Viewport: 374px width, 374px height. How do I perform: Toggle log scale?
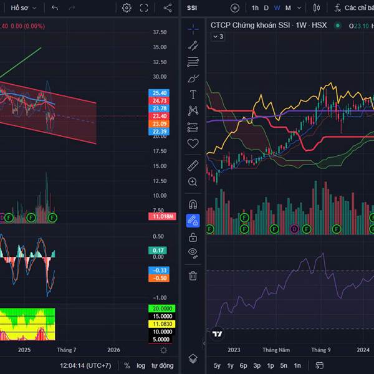[141, 365]
